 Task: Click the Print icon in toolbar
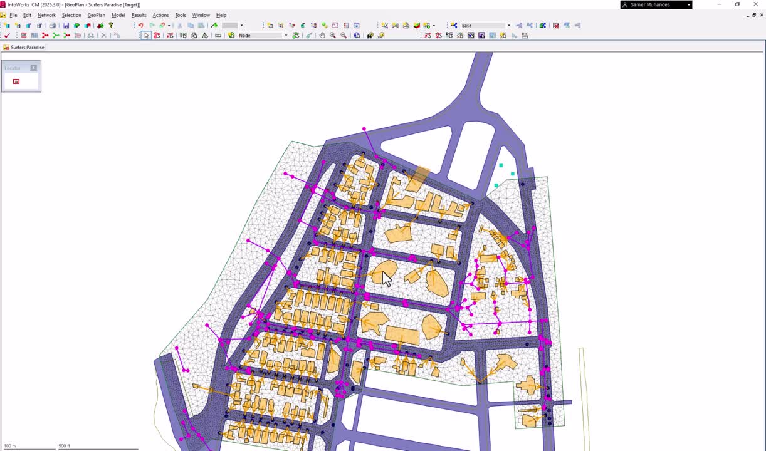coord(52,26)
